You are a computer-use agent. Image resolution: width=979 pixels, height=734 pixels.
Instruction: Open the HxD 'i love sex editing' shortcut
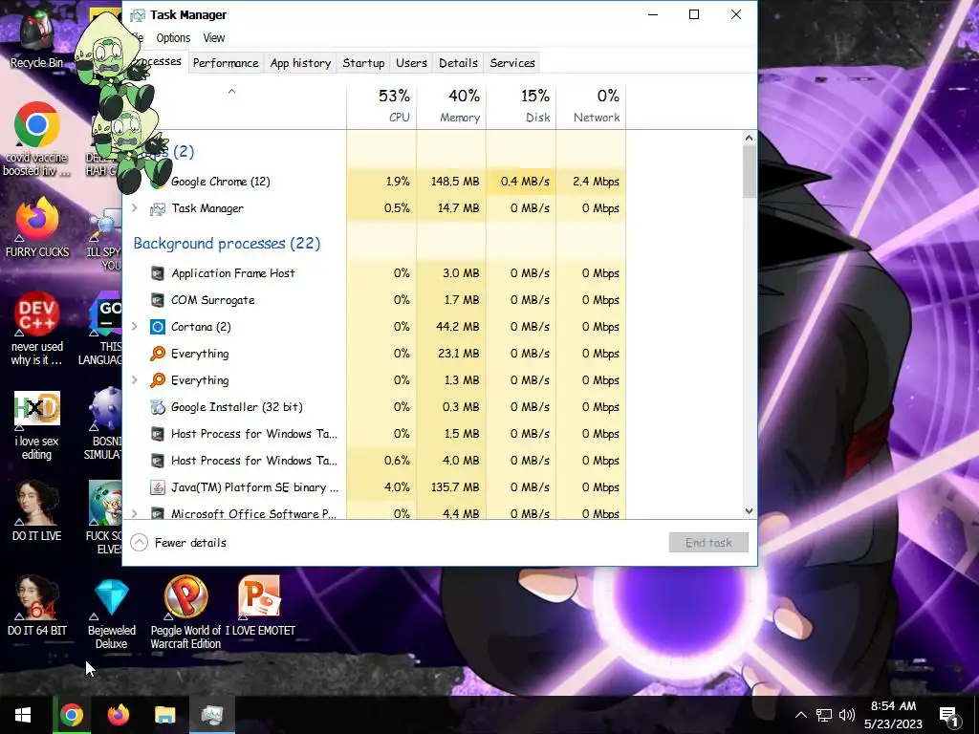37,425
